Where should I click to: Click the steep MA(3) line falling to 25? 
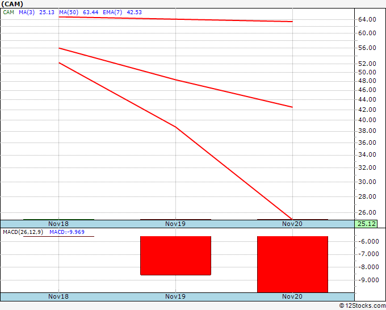[x=175, y=127]
